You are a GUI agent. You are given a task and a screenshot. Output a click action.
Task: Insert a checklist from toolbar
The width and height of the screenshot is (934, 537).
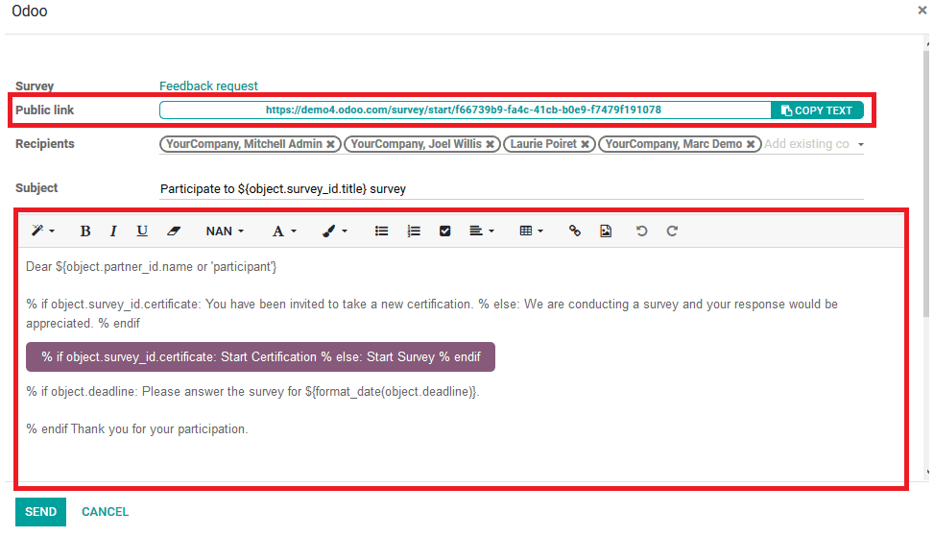(x=445, y=232)
